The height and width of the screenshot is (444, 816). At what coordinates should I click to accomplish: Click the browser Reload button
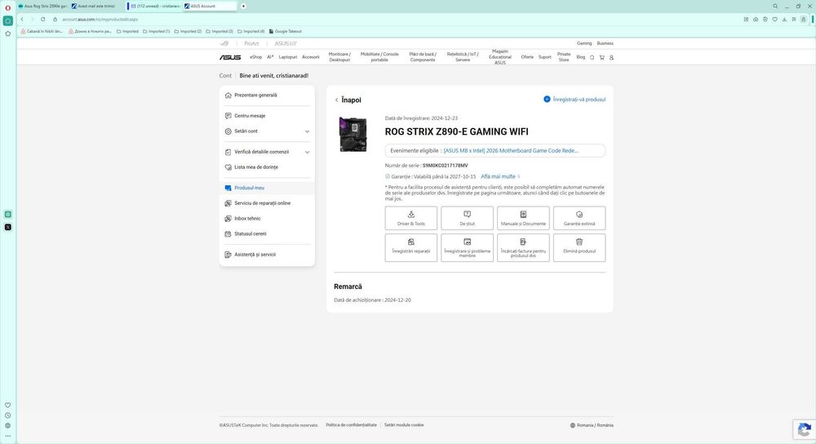tap(42, 20)
